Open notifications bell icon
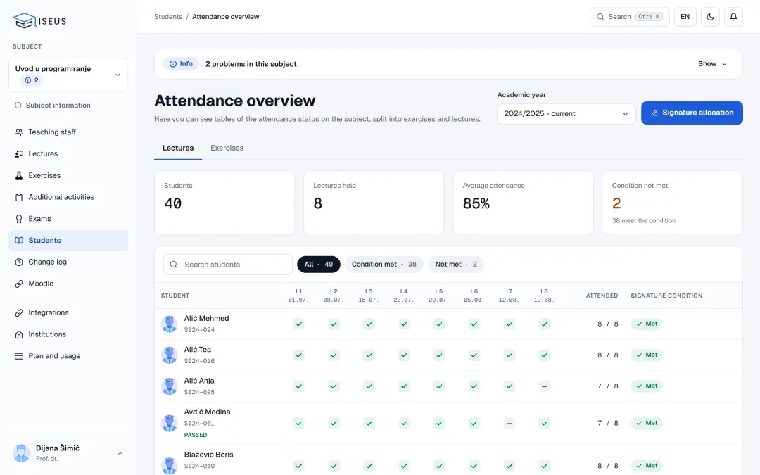 click(733, 17)
